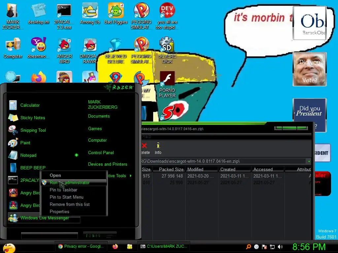Click the 'Did you Vote?' gadget thumbnail
The image size is (338, 253).
coord(310,69)
